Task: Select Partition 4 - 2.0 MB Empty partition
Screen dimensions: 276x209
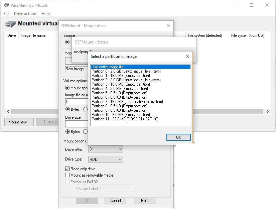Action: click(x=141, y=89)
